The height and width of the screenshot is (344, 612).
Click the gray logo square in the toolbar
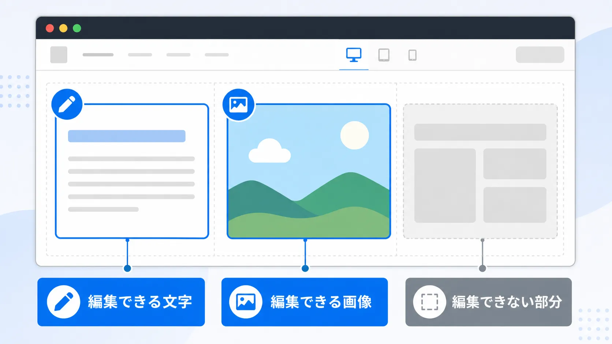59,55
